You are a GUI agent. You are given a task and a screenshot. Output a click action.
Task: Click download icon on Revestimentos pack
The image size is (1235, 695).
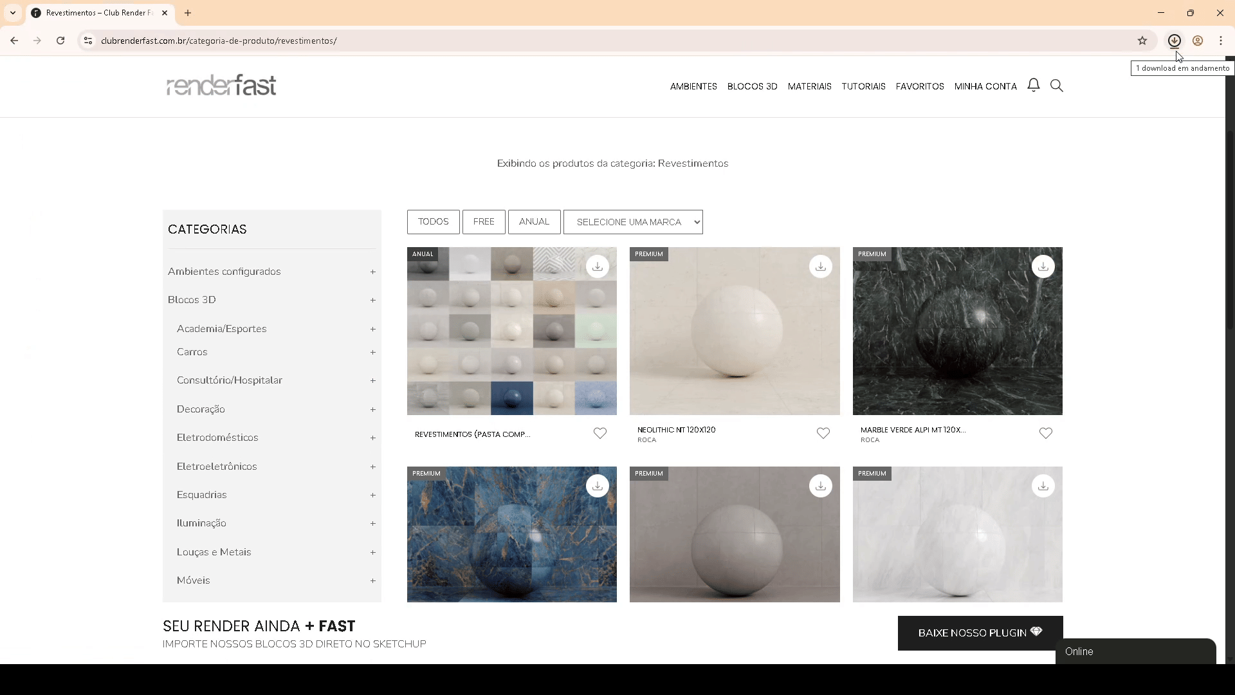[x=597, y=266]
